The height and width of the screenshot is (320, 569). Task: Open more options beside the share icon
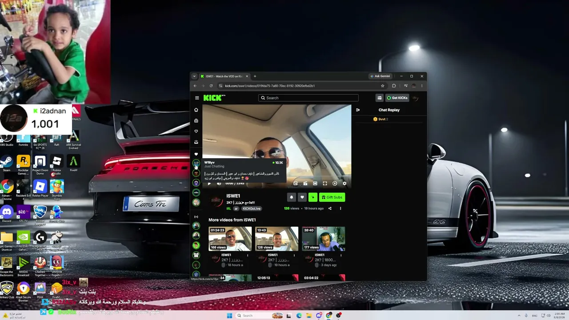(341, 208)
